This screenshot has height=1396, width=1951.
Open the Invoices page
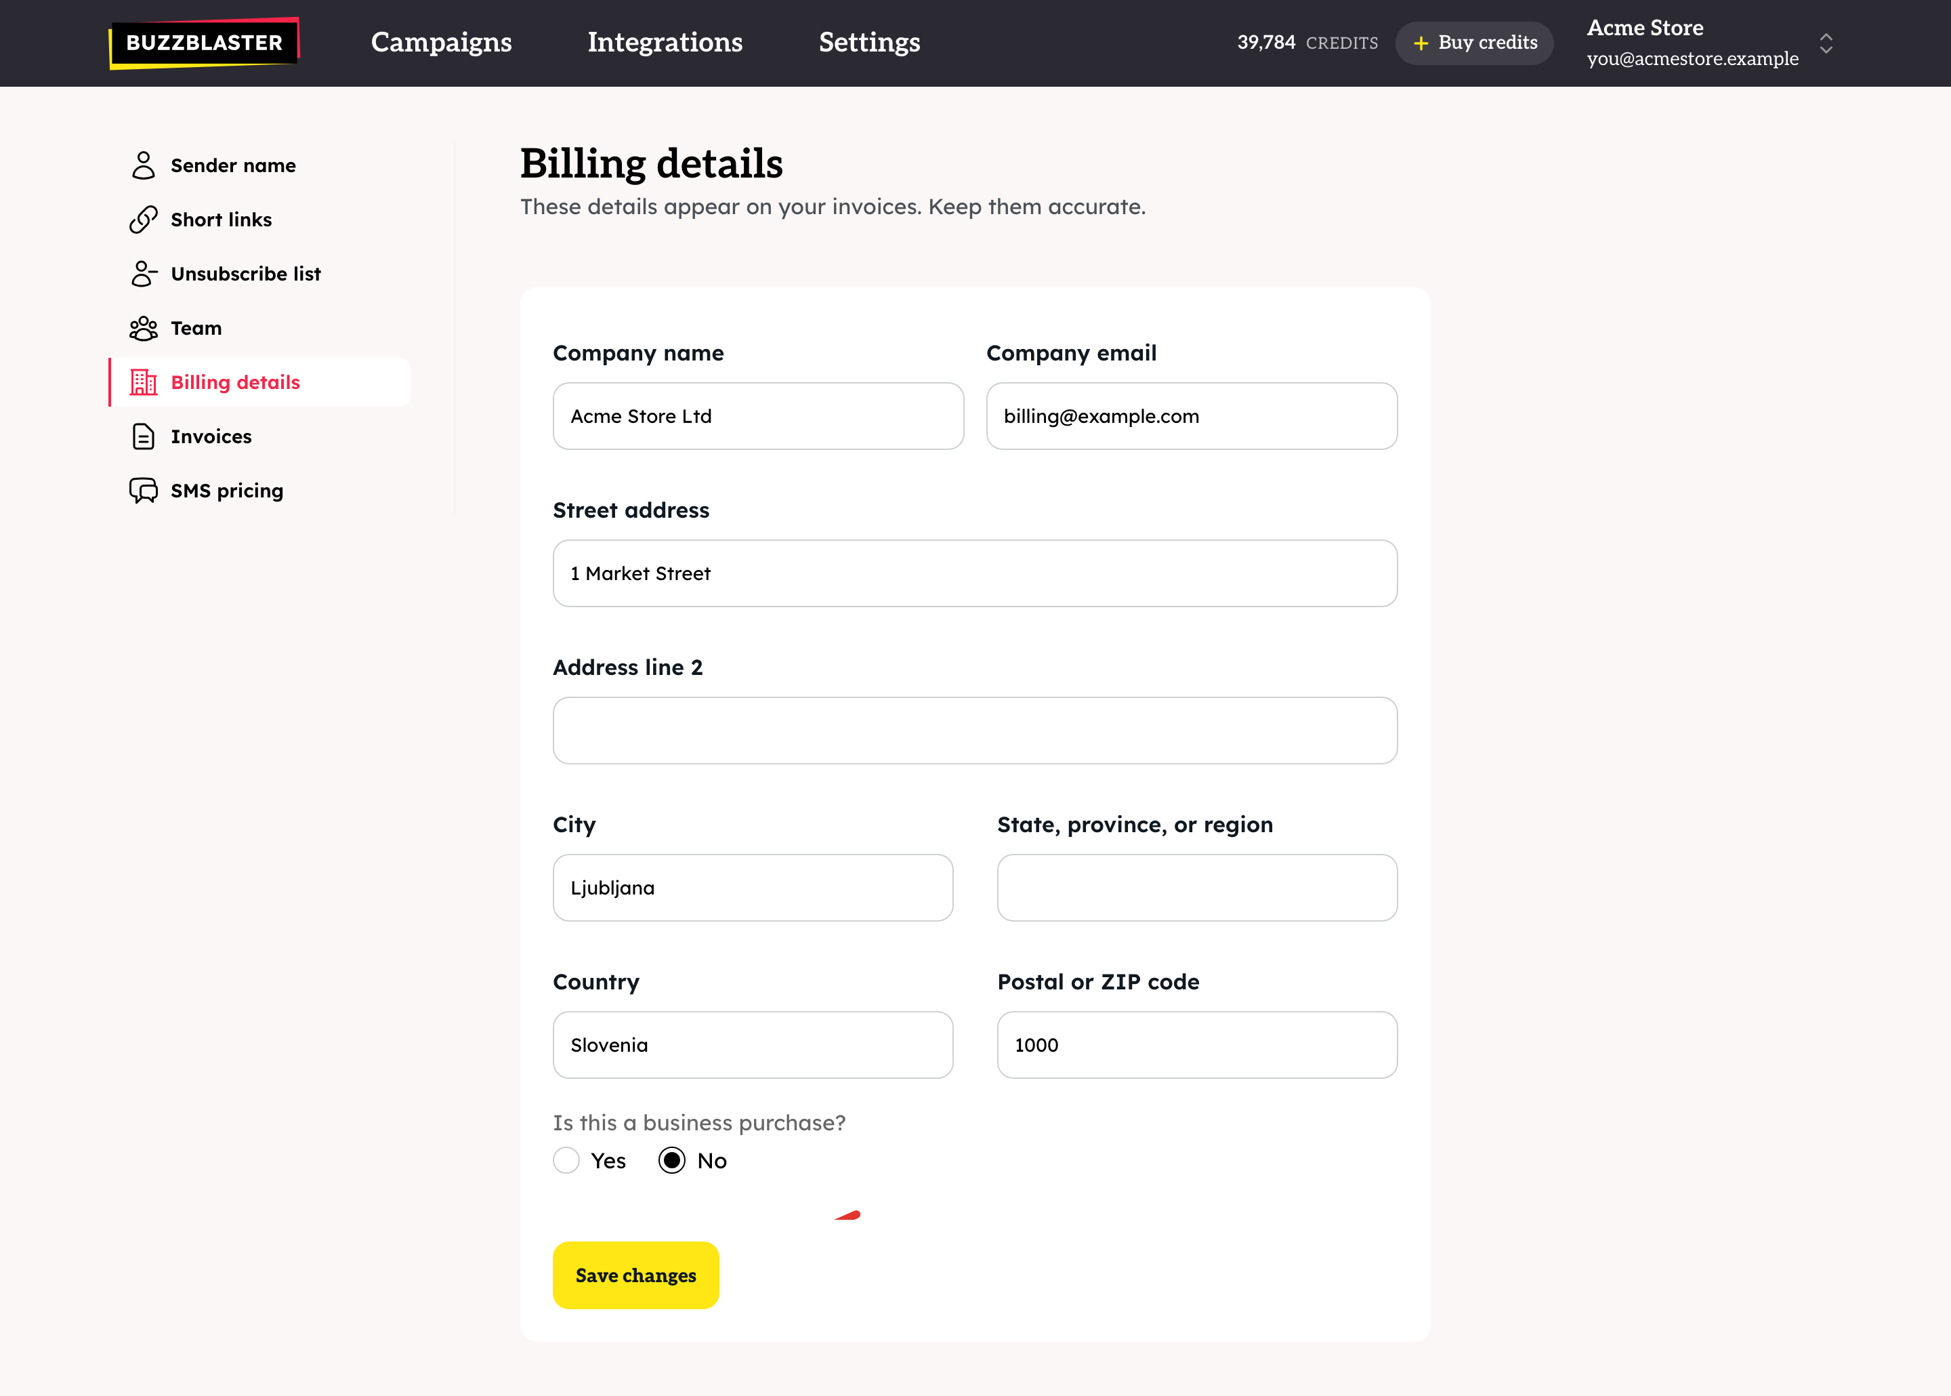[x=260, y=436]
